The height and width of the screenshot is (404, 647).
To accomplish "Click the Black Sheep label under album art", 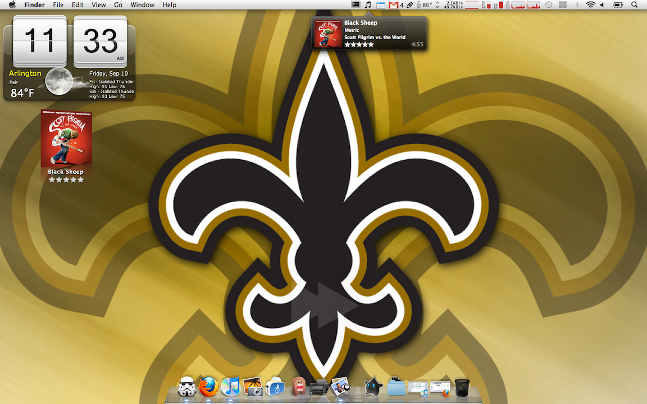I will point(66,172).
